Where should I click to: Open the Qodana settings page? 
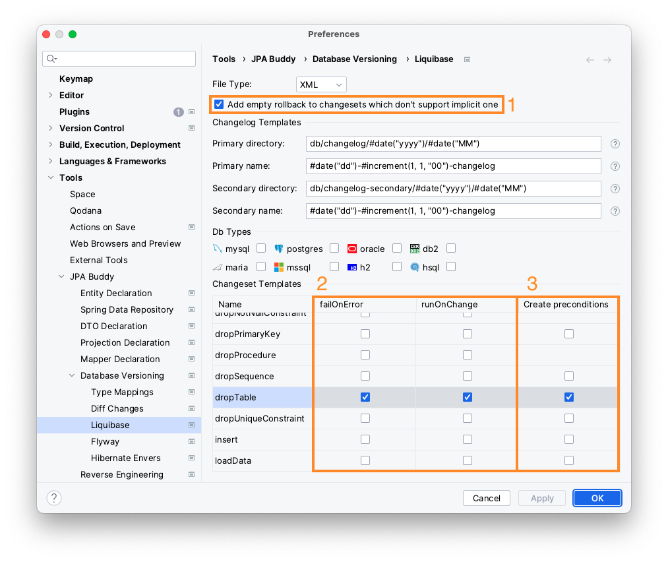tap(86, 211)
